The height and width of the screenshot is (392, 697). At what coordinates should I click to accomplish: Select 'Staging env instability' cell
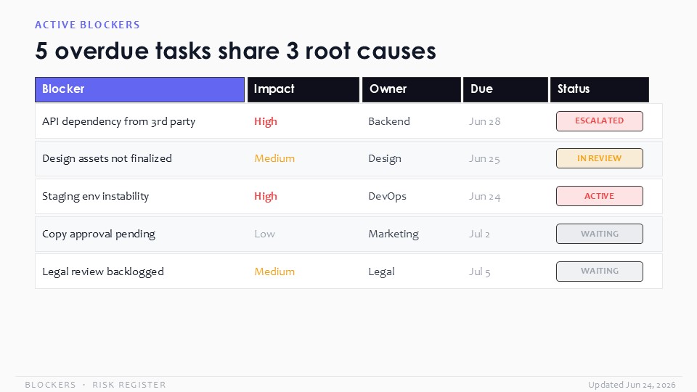coord(96,197)
